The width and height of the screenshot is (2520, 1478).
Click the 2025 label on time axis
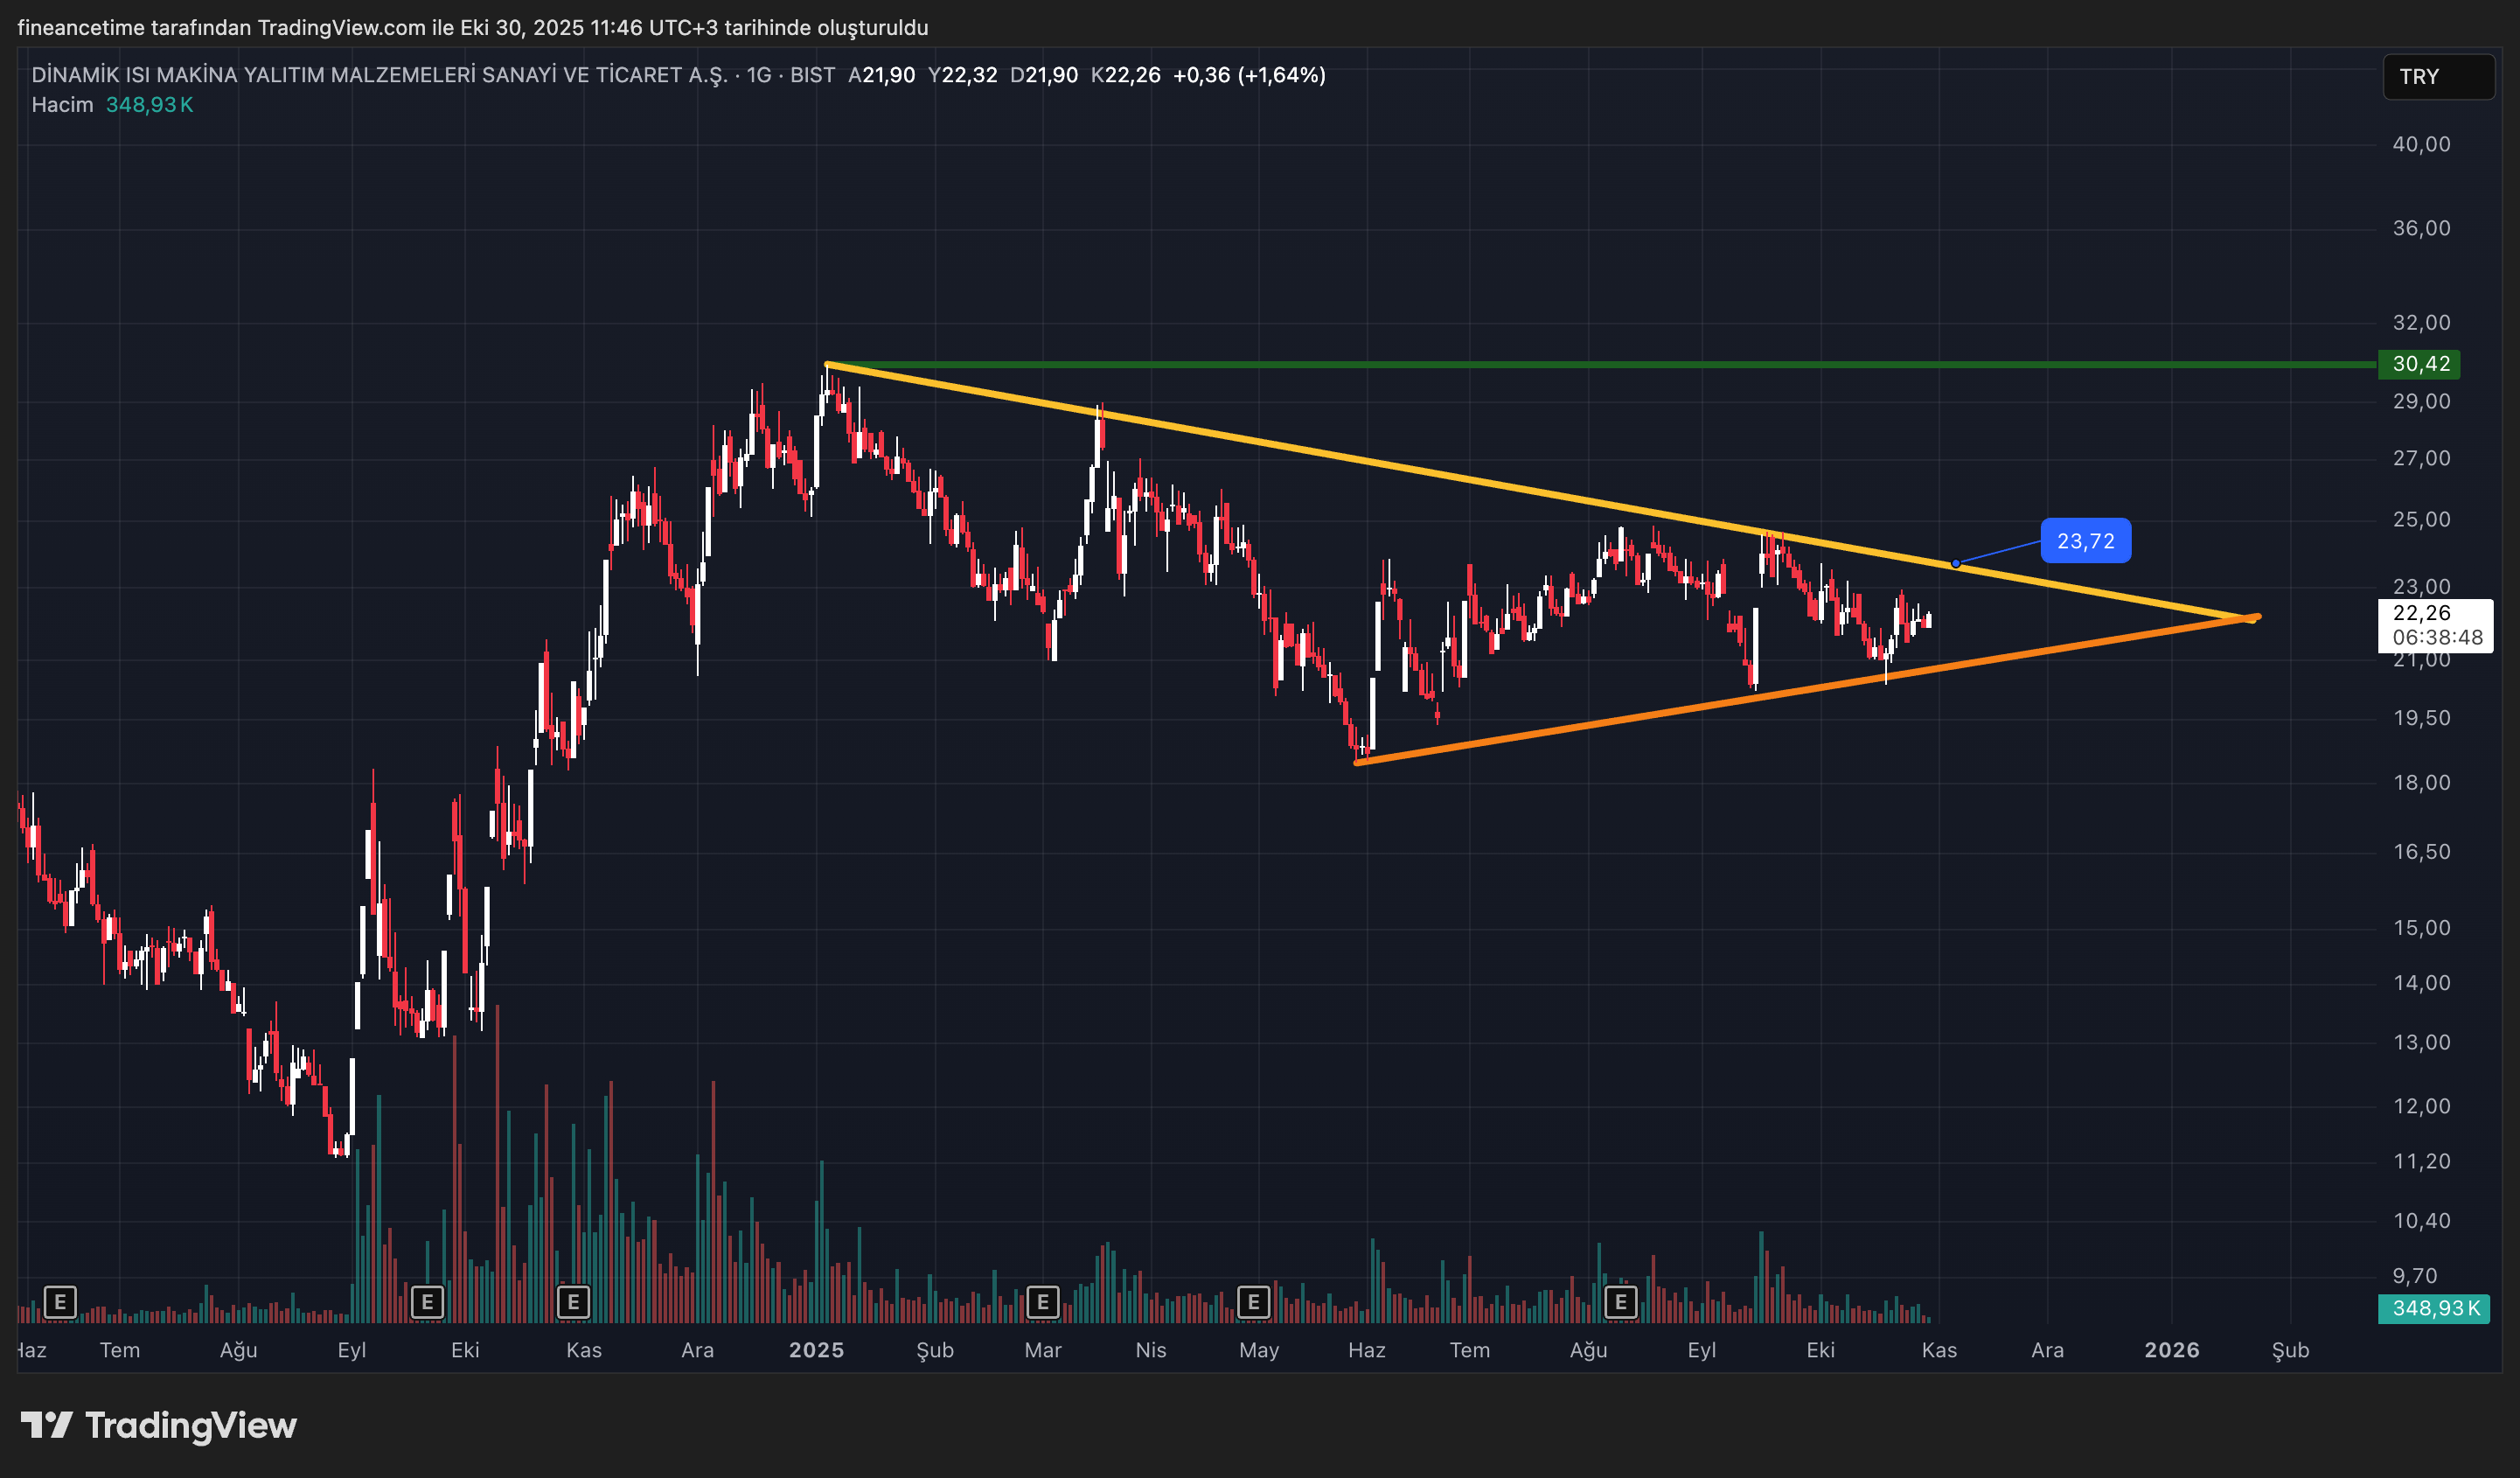coord(816,1350)
